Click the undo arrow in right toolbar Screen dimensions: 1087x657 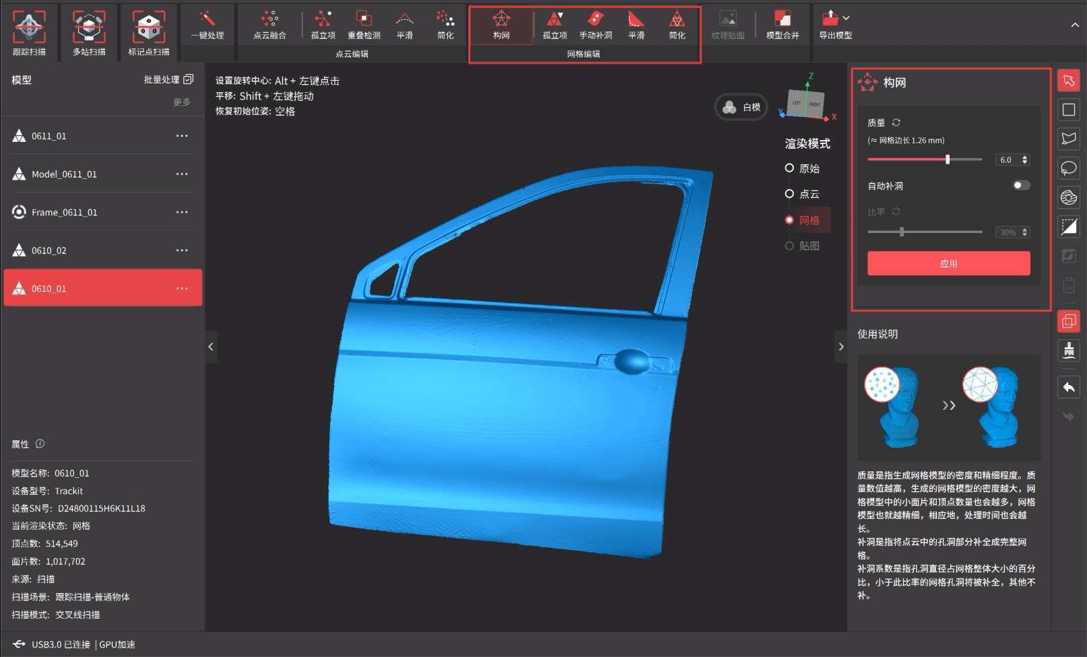(1068, 387)
